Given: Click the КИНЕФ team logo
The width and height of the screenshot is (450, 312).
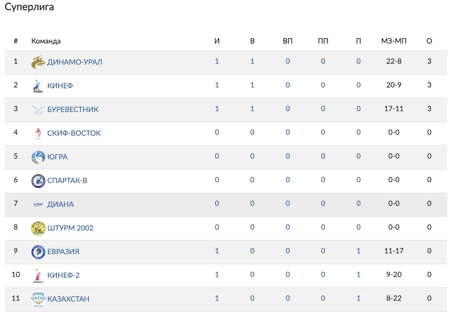Looking at the screenshot, I should click(38, 86).
